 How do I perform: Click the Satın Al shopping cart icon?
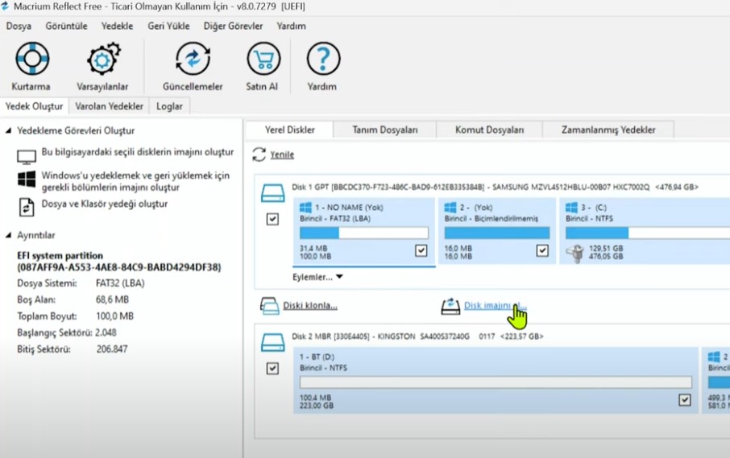click(x=263, y=59)
